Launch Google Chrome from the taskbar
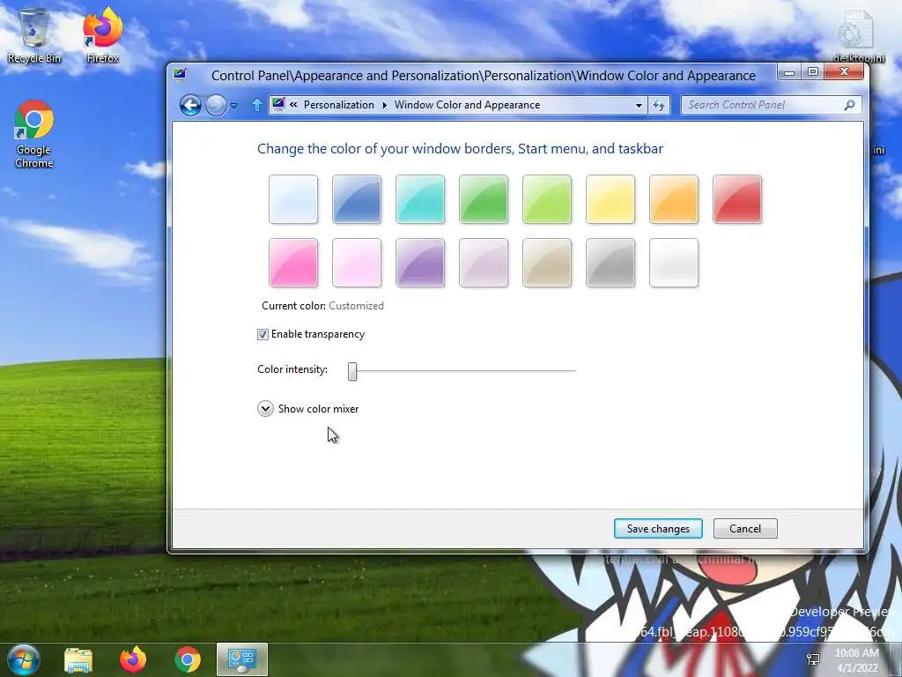 click(188, 659)
